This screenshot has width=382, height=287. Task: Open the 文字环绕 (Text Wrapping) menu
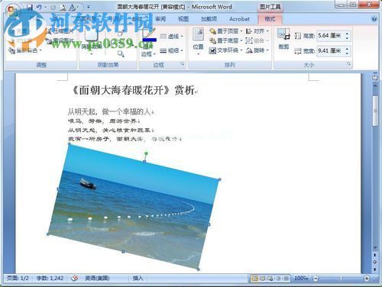point(225,50)
